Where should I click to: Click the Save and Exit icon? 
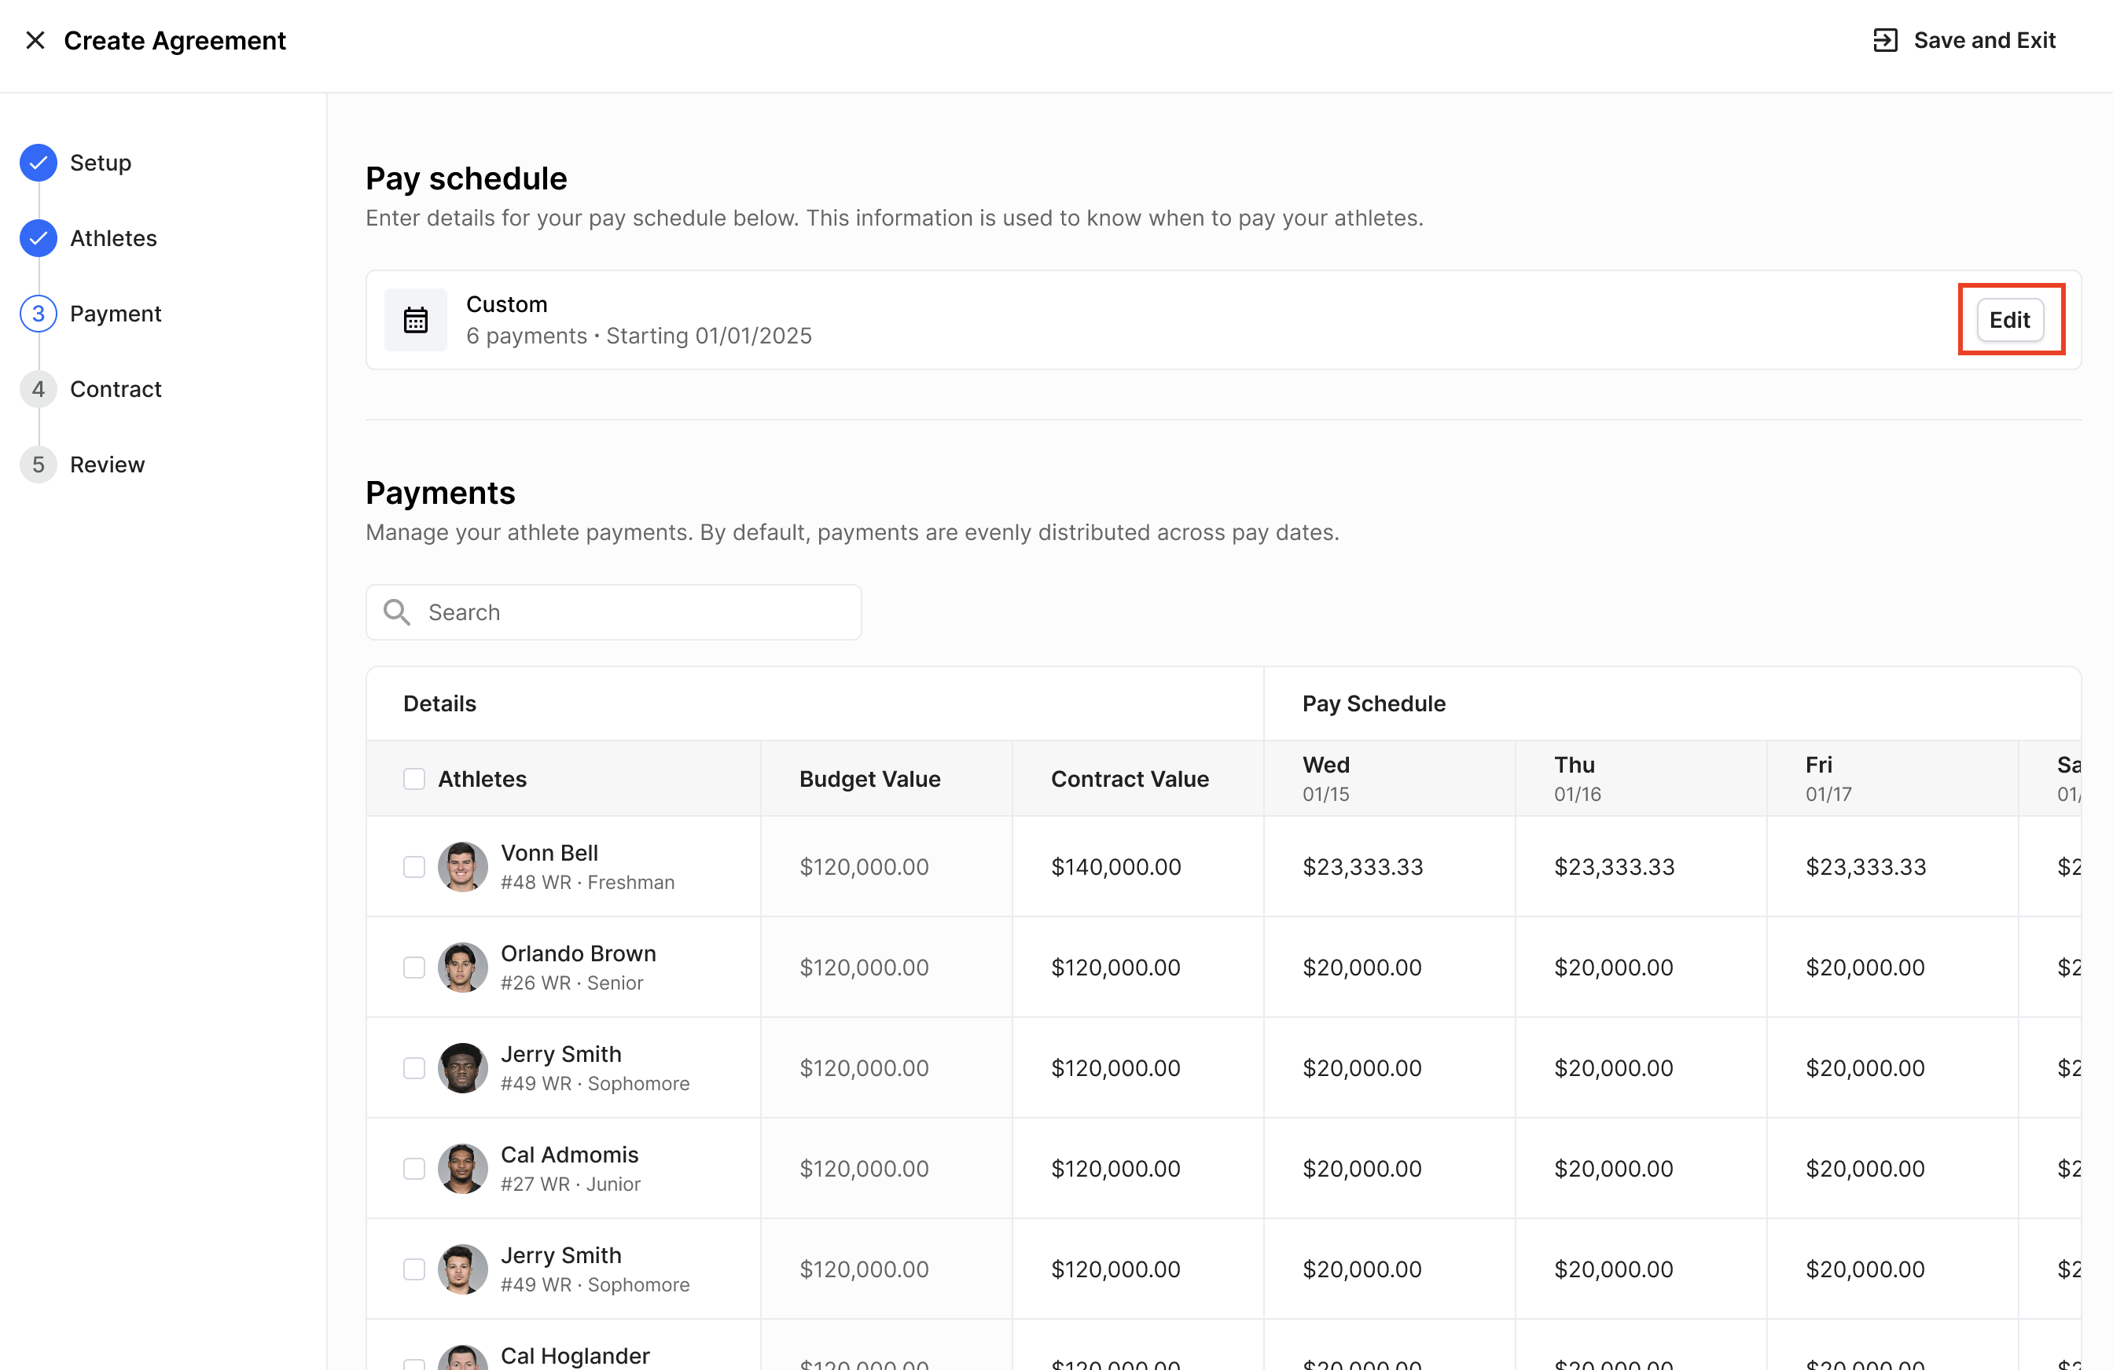tap(1885, 40)
